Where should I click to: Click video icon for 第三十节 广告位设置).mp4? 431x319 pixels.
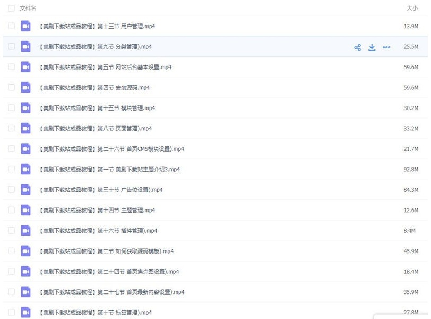tap(25, 190)
